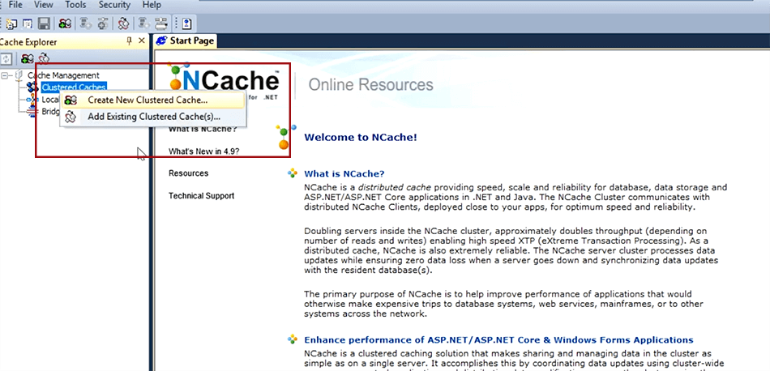
Task: Click Add Existing Clustered Cache icon in main toolbar
Action: [124, 23]
